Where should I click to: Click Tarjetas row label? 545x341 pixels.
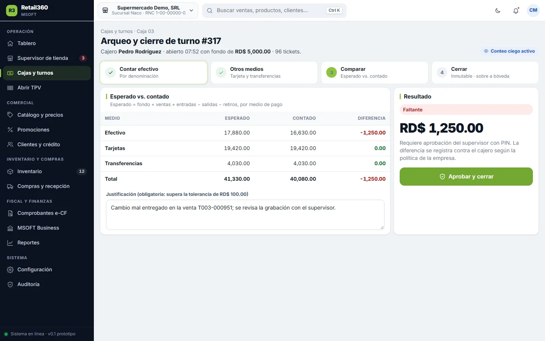(115, 149)
